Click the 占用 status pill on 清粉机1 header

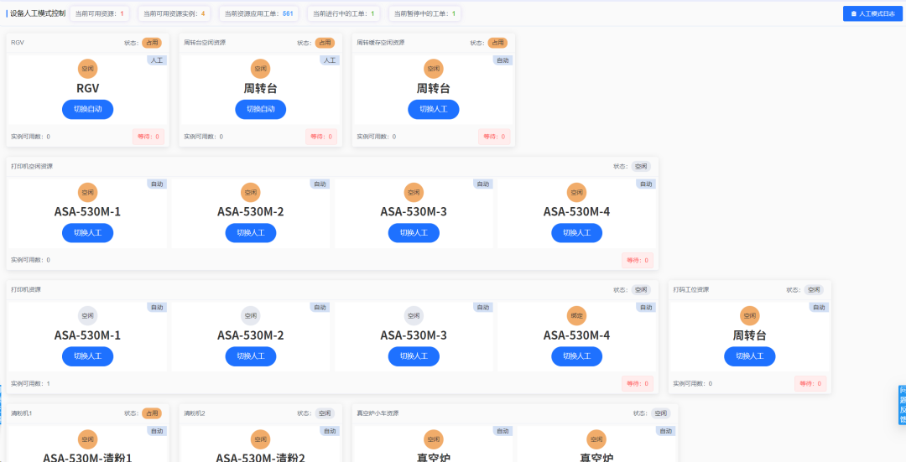coord(152,413)
